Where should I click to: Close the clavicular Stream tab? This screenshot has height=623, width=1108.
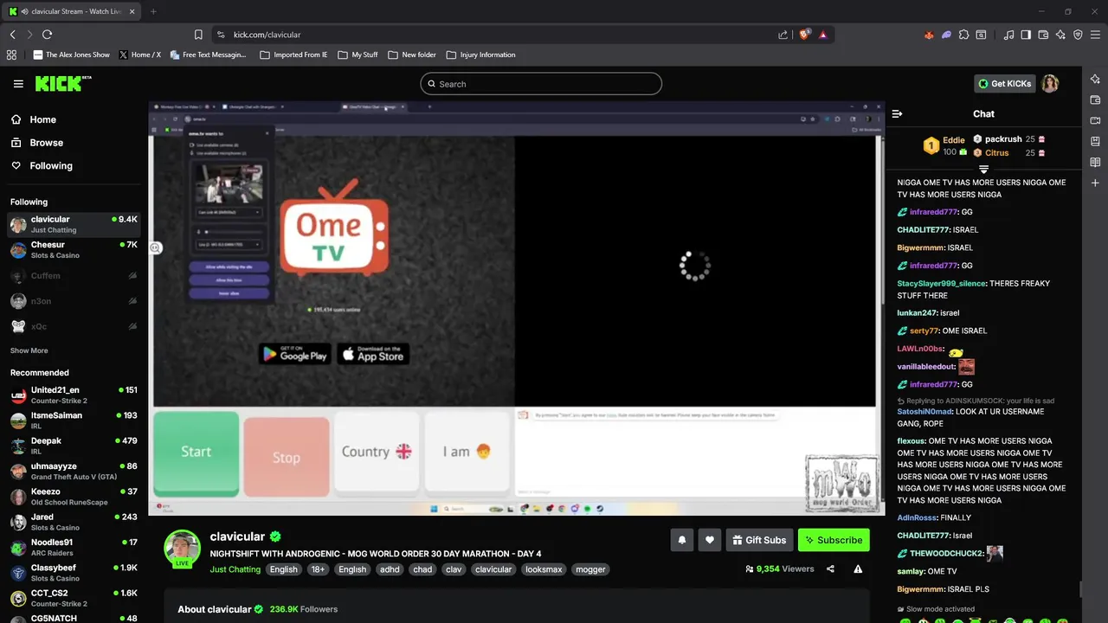[132, 11]
